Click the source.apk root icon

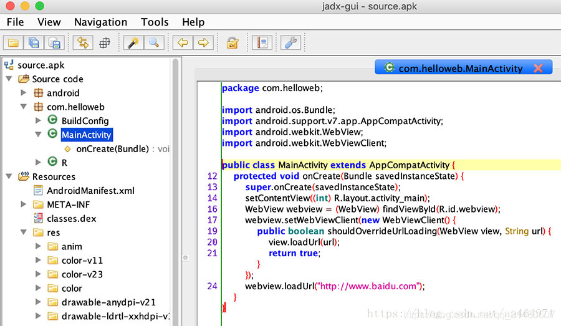click(9, 65)
